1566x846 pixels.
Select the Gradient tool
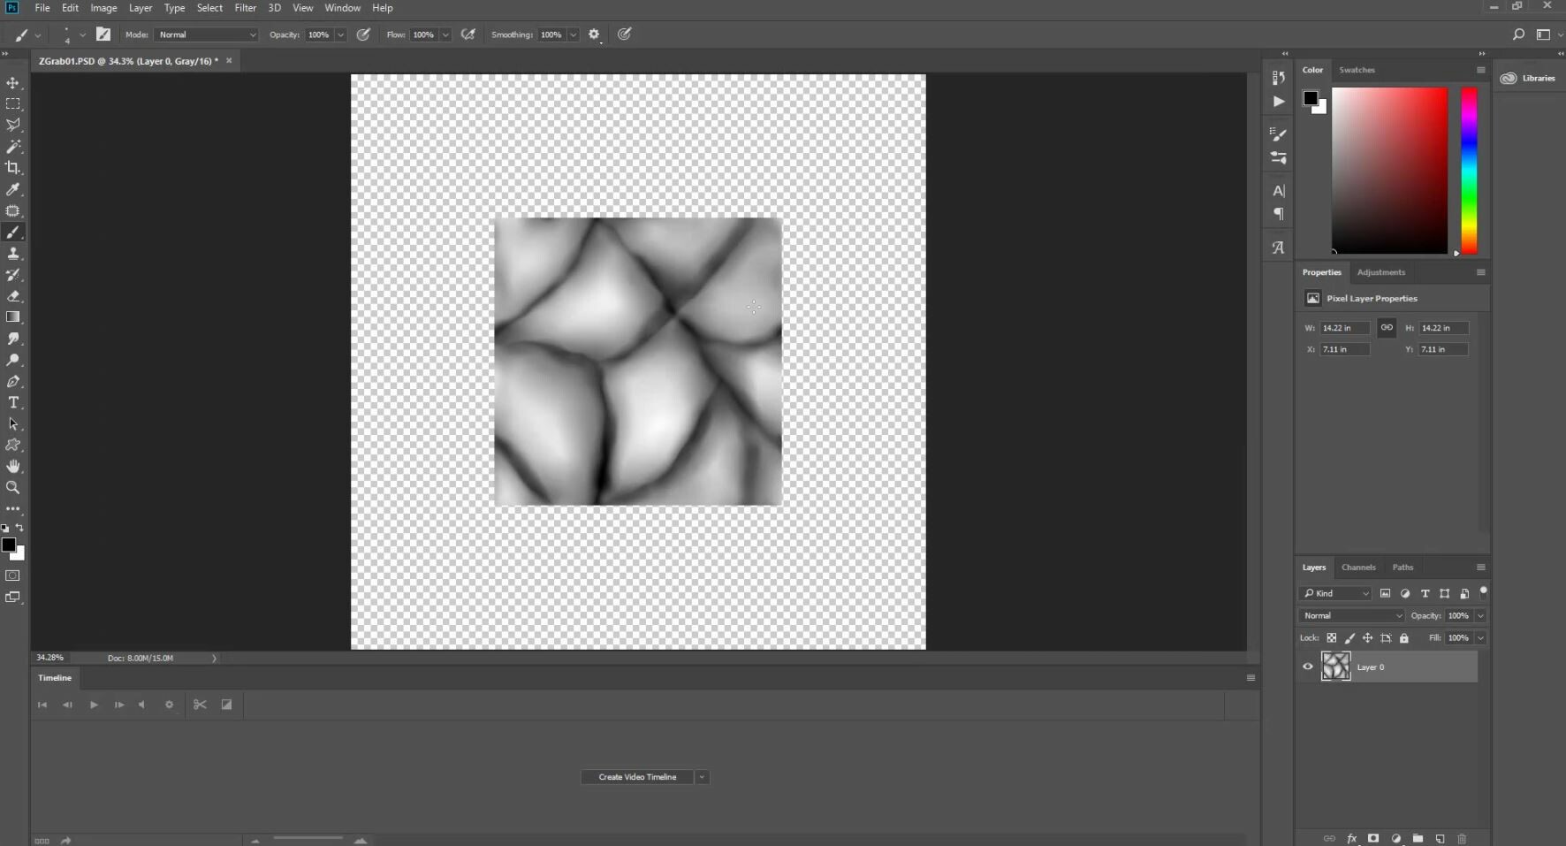(13, 317)
